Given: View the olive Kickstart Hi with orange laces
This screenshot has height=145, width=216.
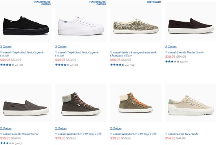Looking at the screenshot, I should tap(136, 103).
